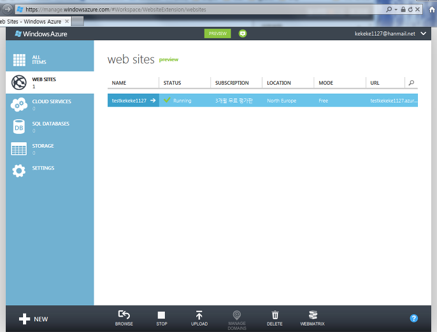Click account email kekeke1127@hanmail.net
437x332 pixels.
click(x=385, y=34)
